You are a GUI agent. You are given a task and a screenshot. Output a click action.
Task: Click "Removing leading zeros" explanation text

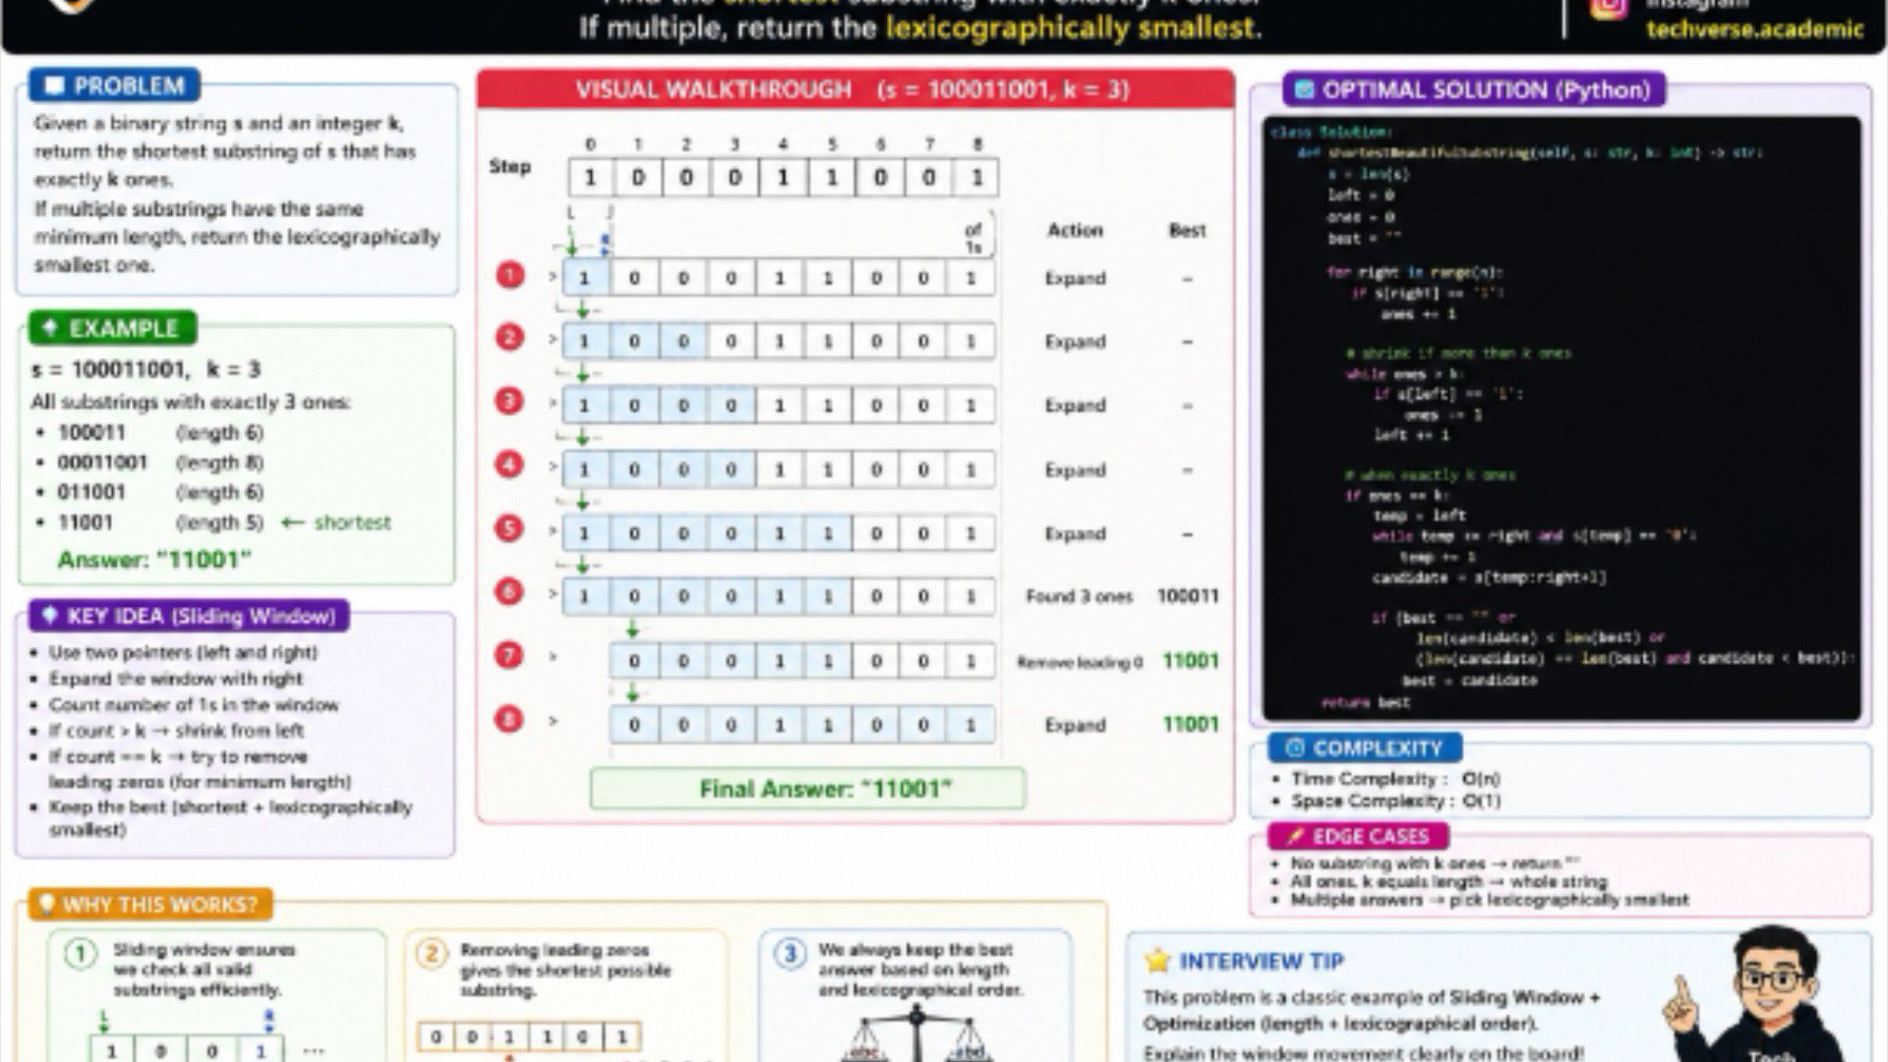(x=565, y=970)
